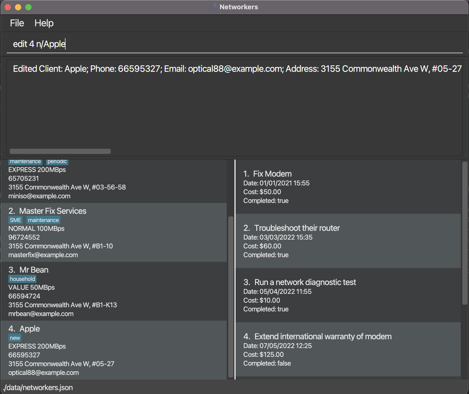Click address ending #B1-10
Screen dimensions: 469x394
(x=60, y=246)
